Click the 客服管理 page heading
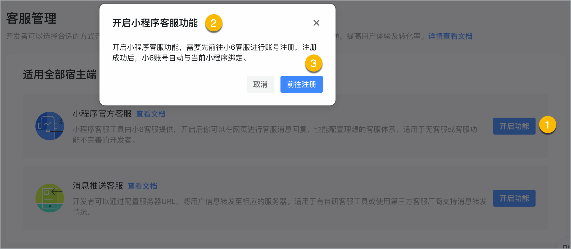Viewport: 571px width, 249px height. (31, 19)
